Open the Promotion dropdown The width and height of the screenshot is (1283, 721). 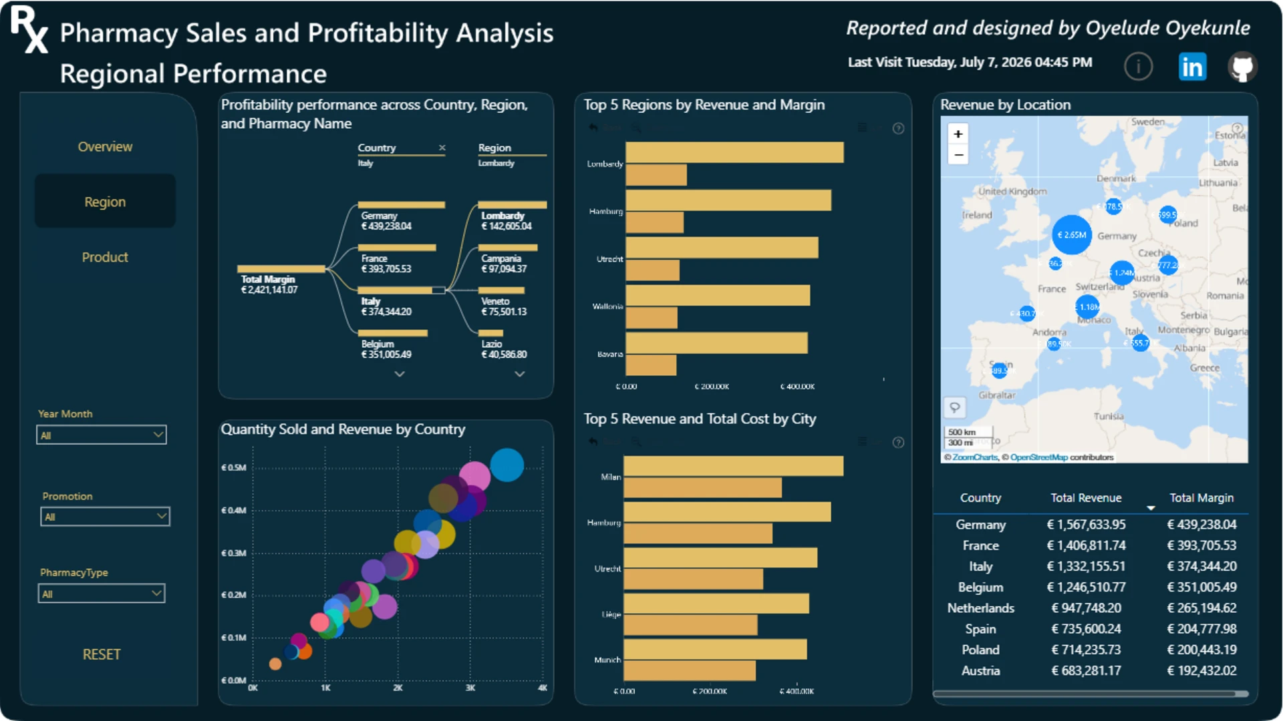point(105,516)
